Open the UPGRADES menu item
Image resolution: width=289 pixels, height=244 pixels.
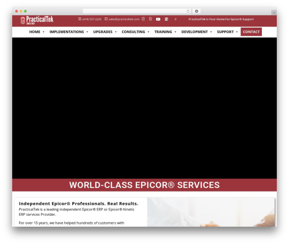click(x=103, y=32)
